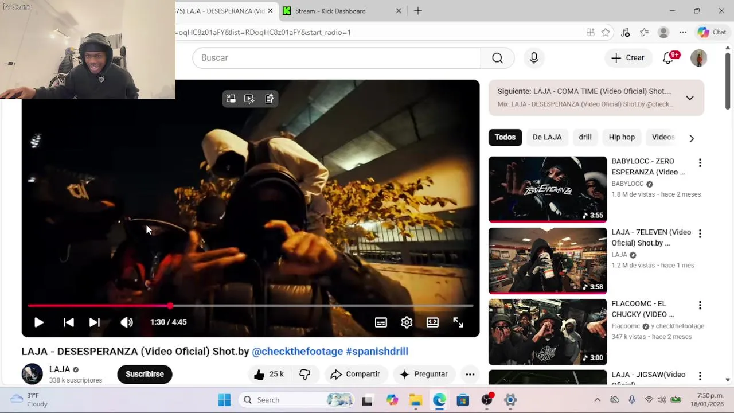Show hidden system tray icons
734x413 pixels.
click(x=597, y=400)
